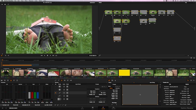Enable the linear window row
The height and width of the screenshot is (110, 196).
pyautogui.click(x=56, y=86)
